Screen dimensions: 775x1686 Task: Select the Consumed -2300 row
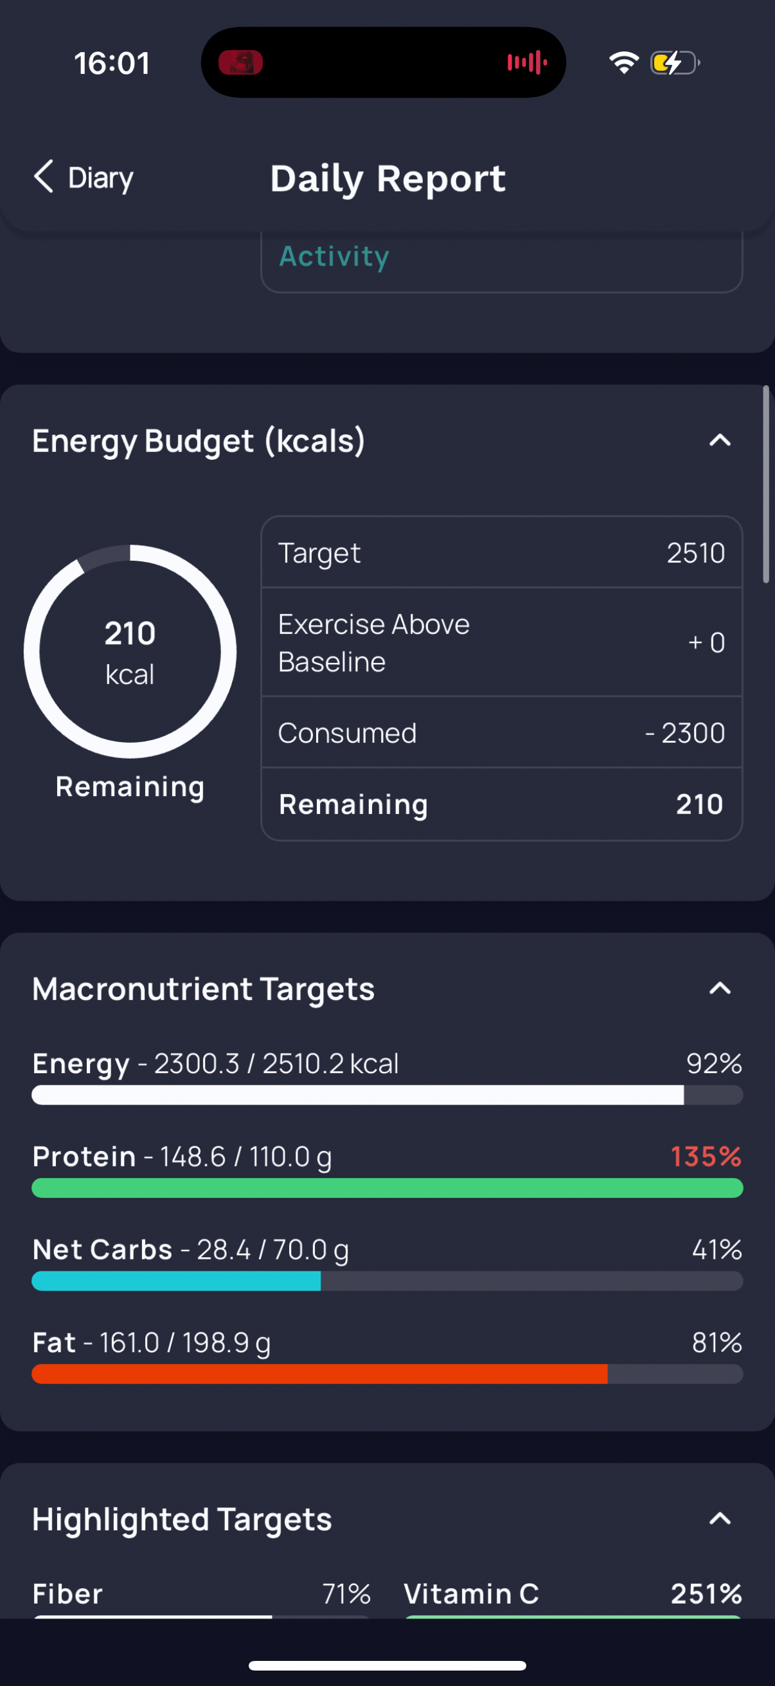point(502,732)
